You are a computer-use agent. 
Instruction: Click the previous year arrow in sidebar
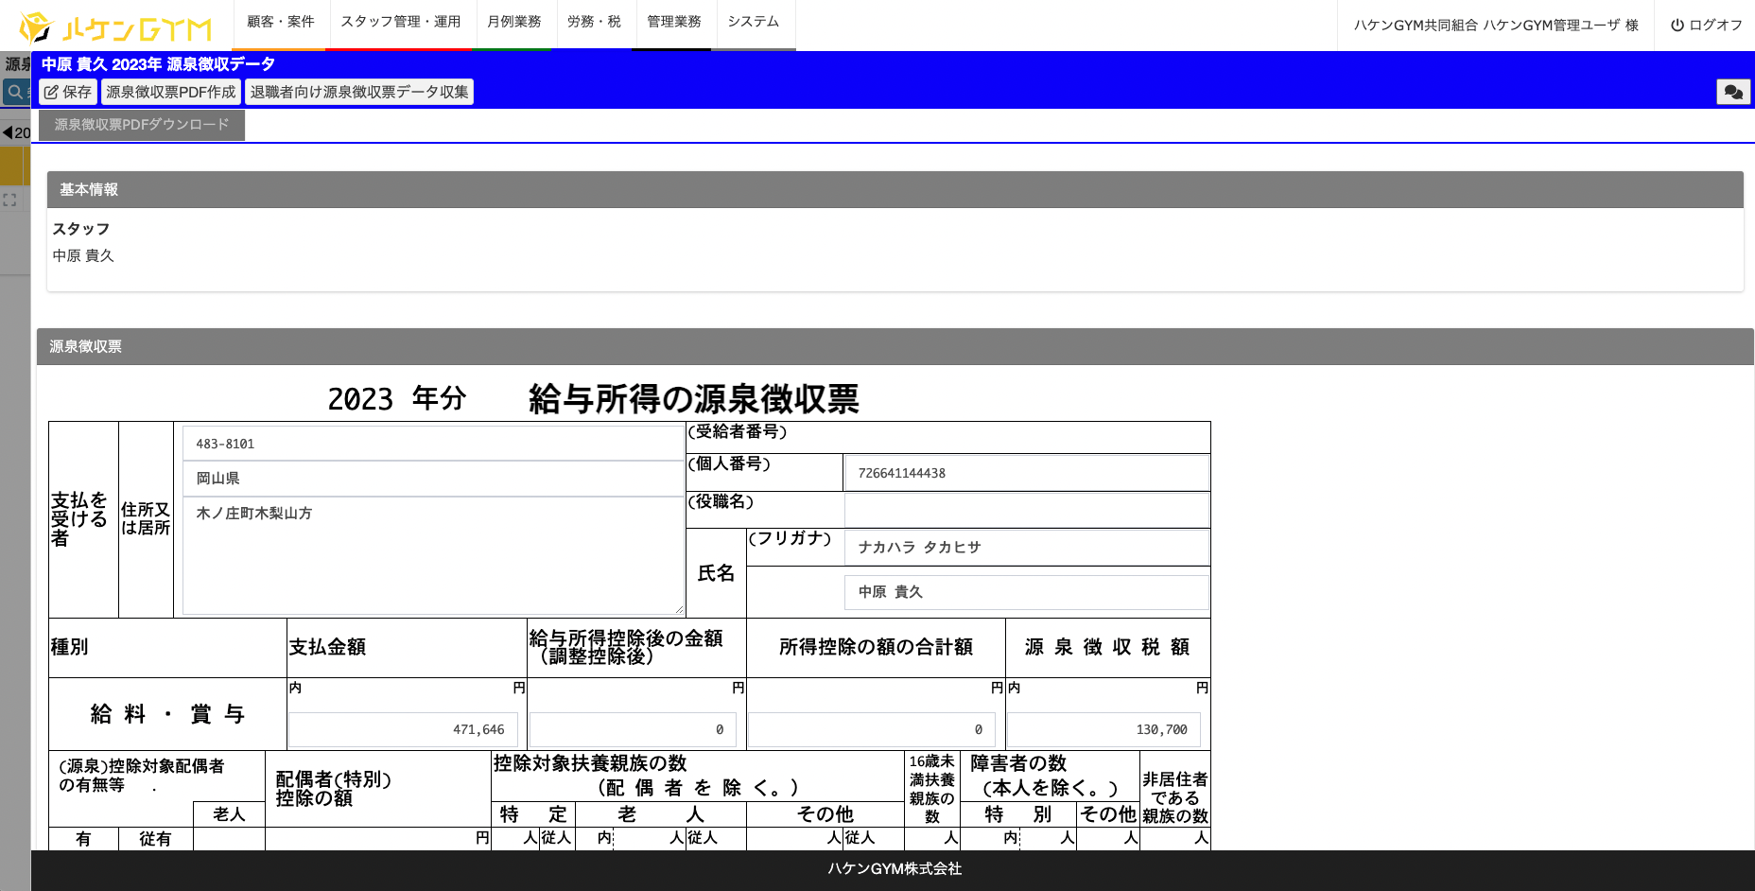click(8, 132)
